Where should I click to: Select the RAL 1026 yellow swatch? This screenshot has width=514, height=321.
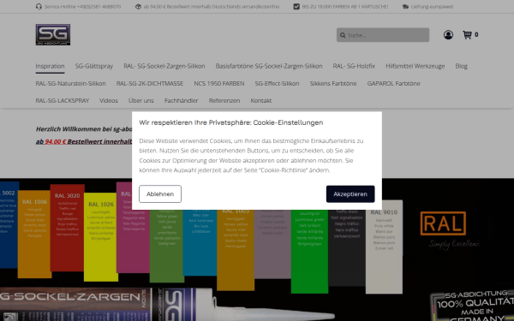pyautogui.click(x=100, y=237)
